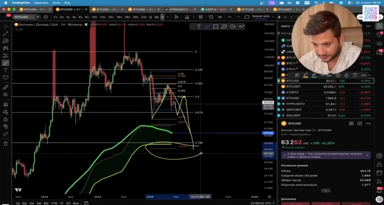Viewport: 384px width, 205px height.
Task: Click the floating toolbar text T icon
Action: tap(199, 27)
